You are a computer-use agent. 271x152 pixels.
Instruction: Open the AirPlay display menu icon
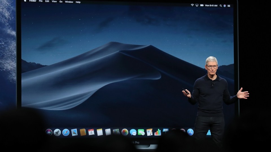[x=197, y=5]
